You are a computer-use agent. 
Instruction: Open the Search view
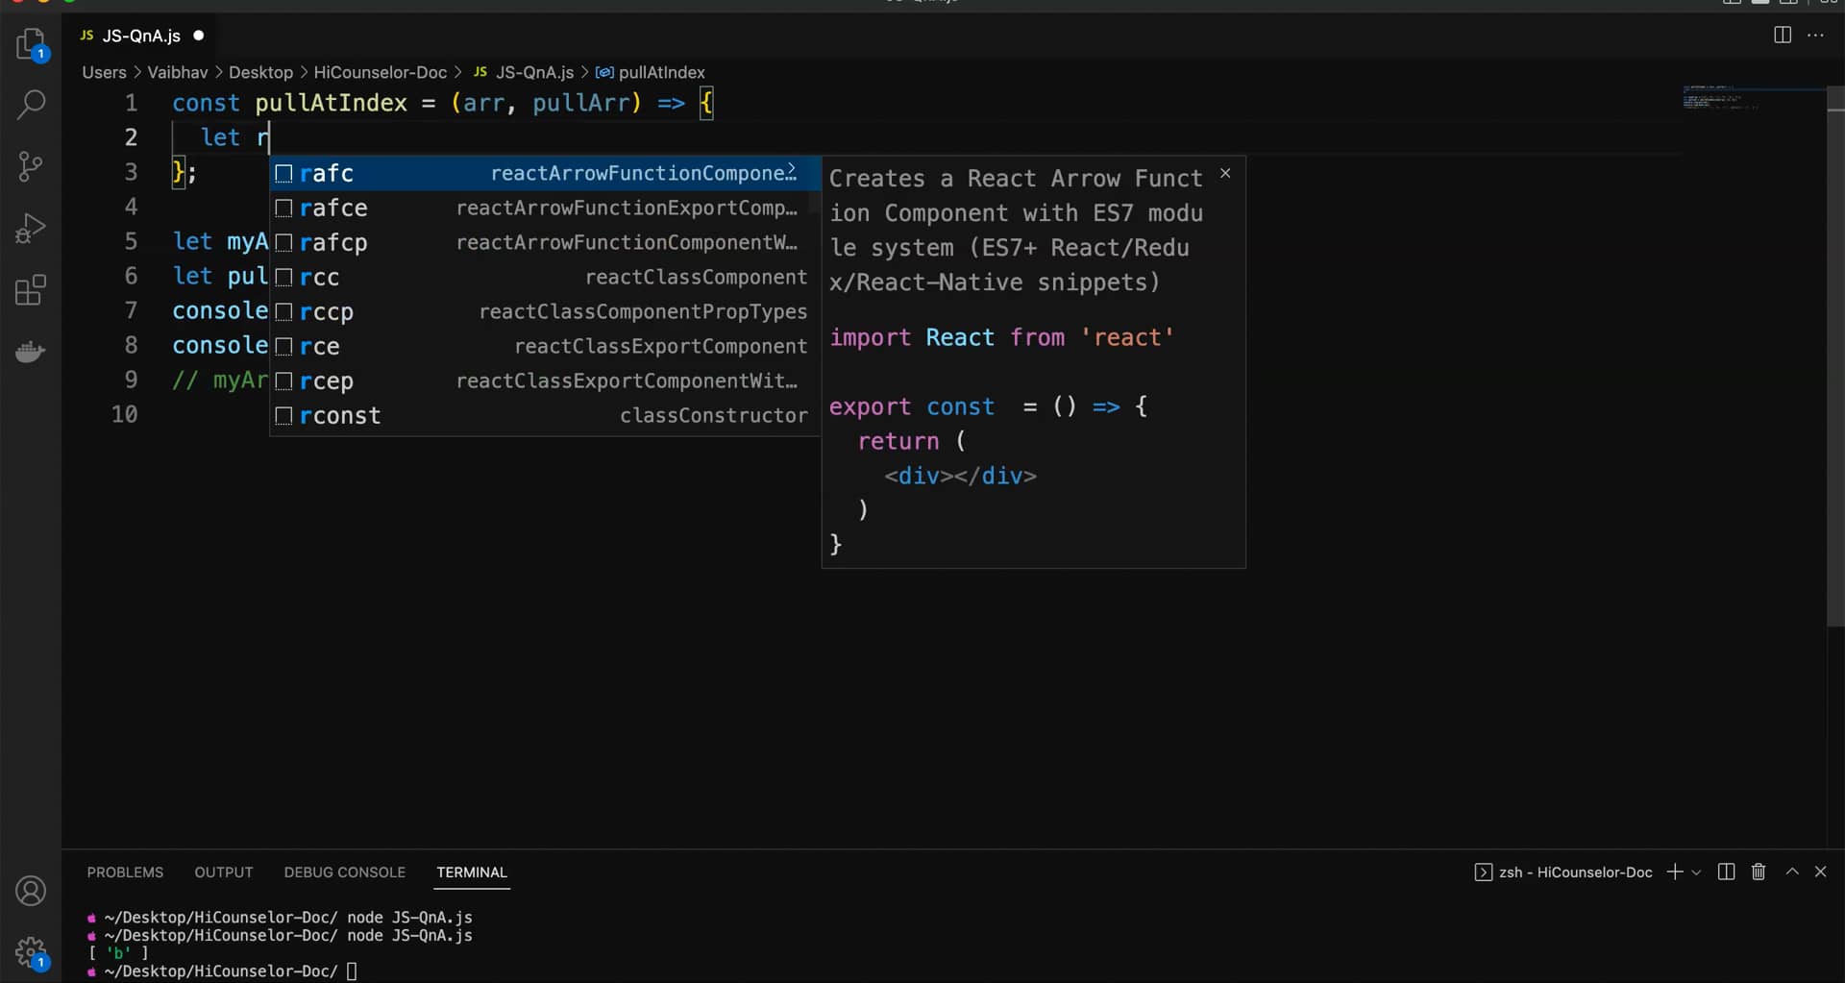[31, 103]
